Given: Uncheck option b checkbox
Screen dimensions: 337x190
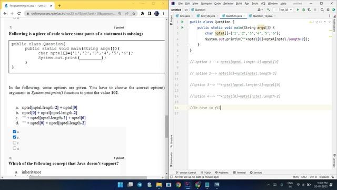Looking at the screenshot, I should tap(14, 137).
